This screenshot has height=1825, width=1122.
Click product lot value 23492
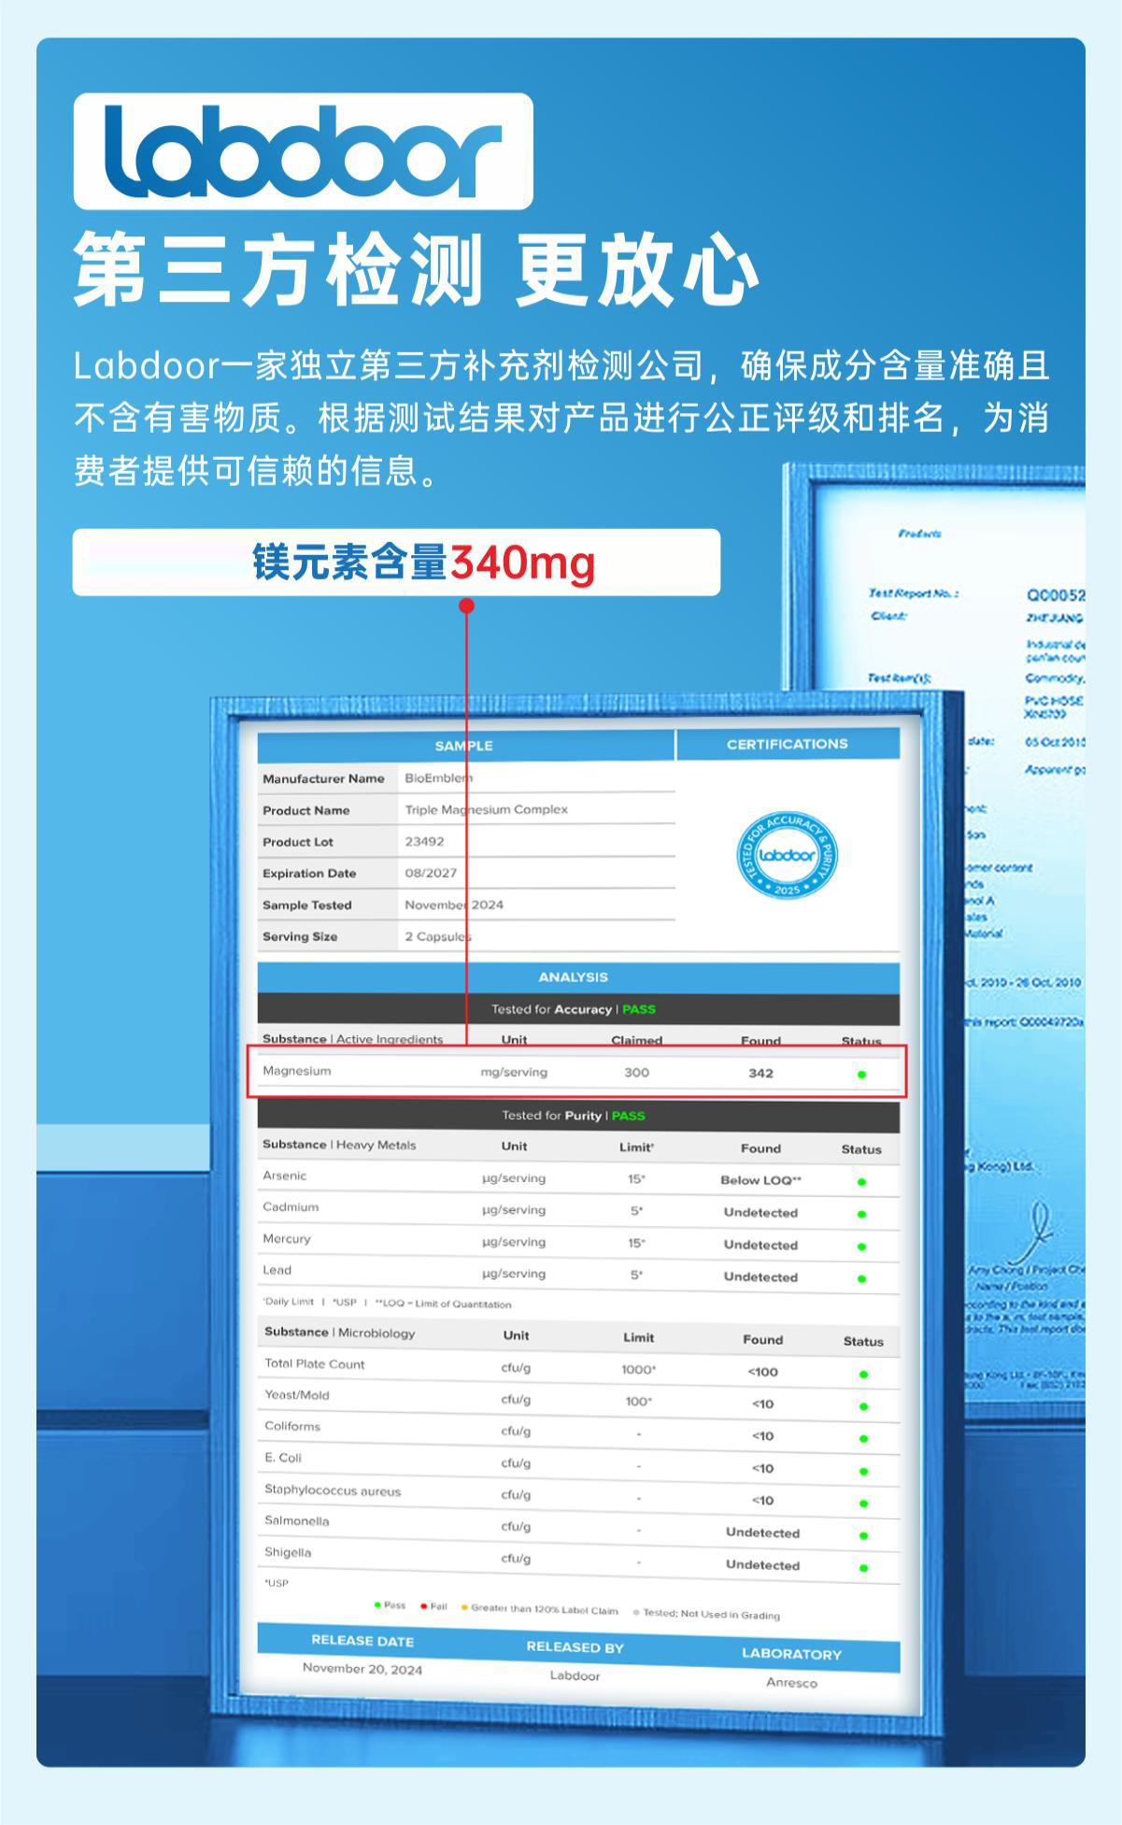(x=424, y=841)
